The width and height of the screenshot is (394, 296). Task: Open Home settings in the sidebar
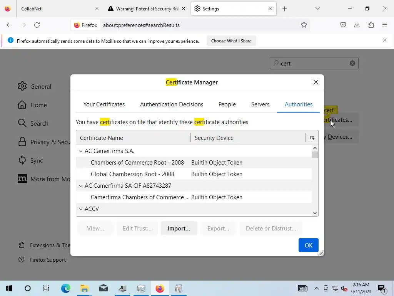[32, 105]
